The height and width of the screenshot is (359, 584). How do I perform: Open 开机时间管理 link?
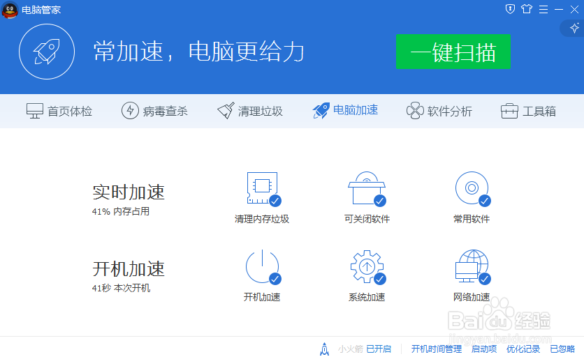pyautogui.click(x=437, y=349)
